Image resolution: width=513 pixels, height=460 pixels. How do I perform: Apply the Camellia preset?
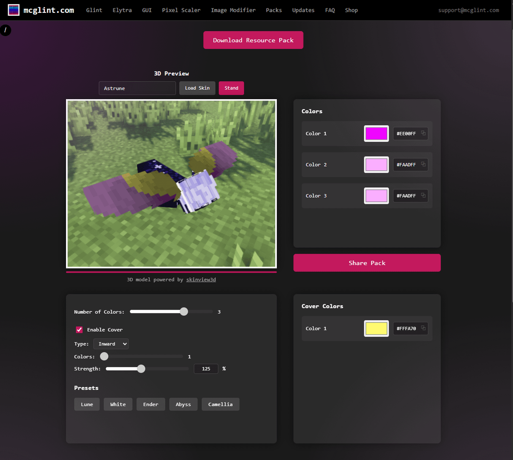tap(220, 404)
